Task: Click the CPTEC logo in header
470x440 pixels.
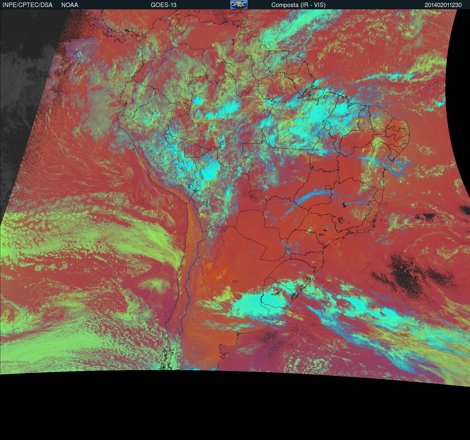Action: 239,5
